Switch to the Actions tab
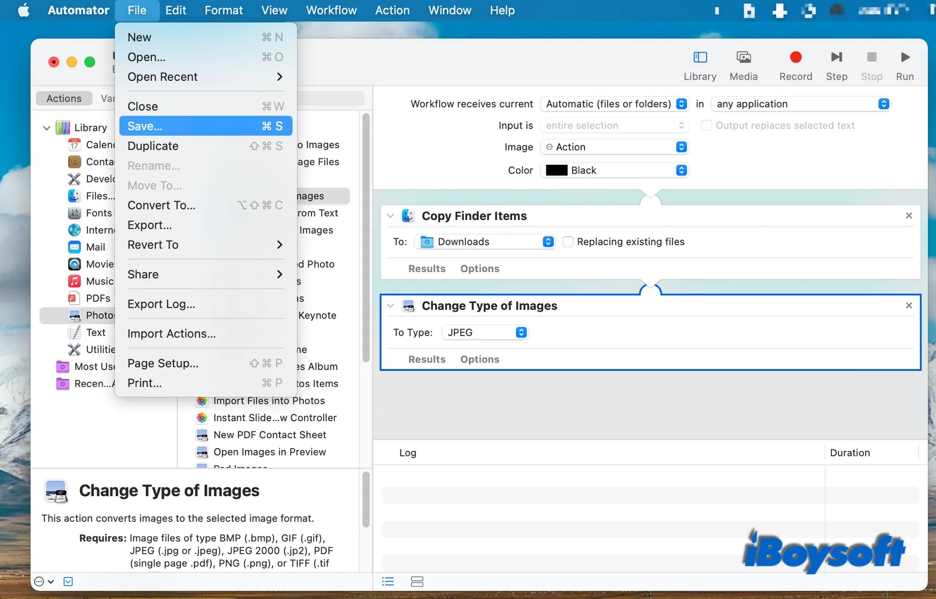 coord(64,98)
